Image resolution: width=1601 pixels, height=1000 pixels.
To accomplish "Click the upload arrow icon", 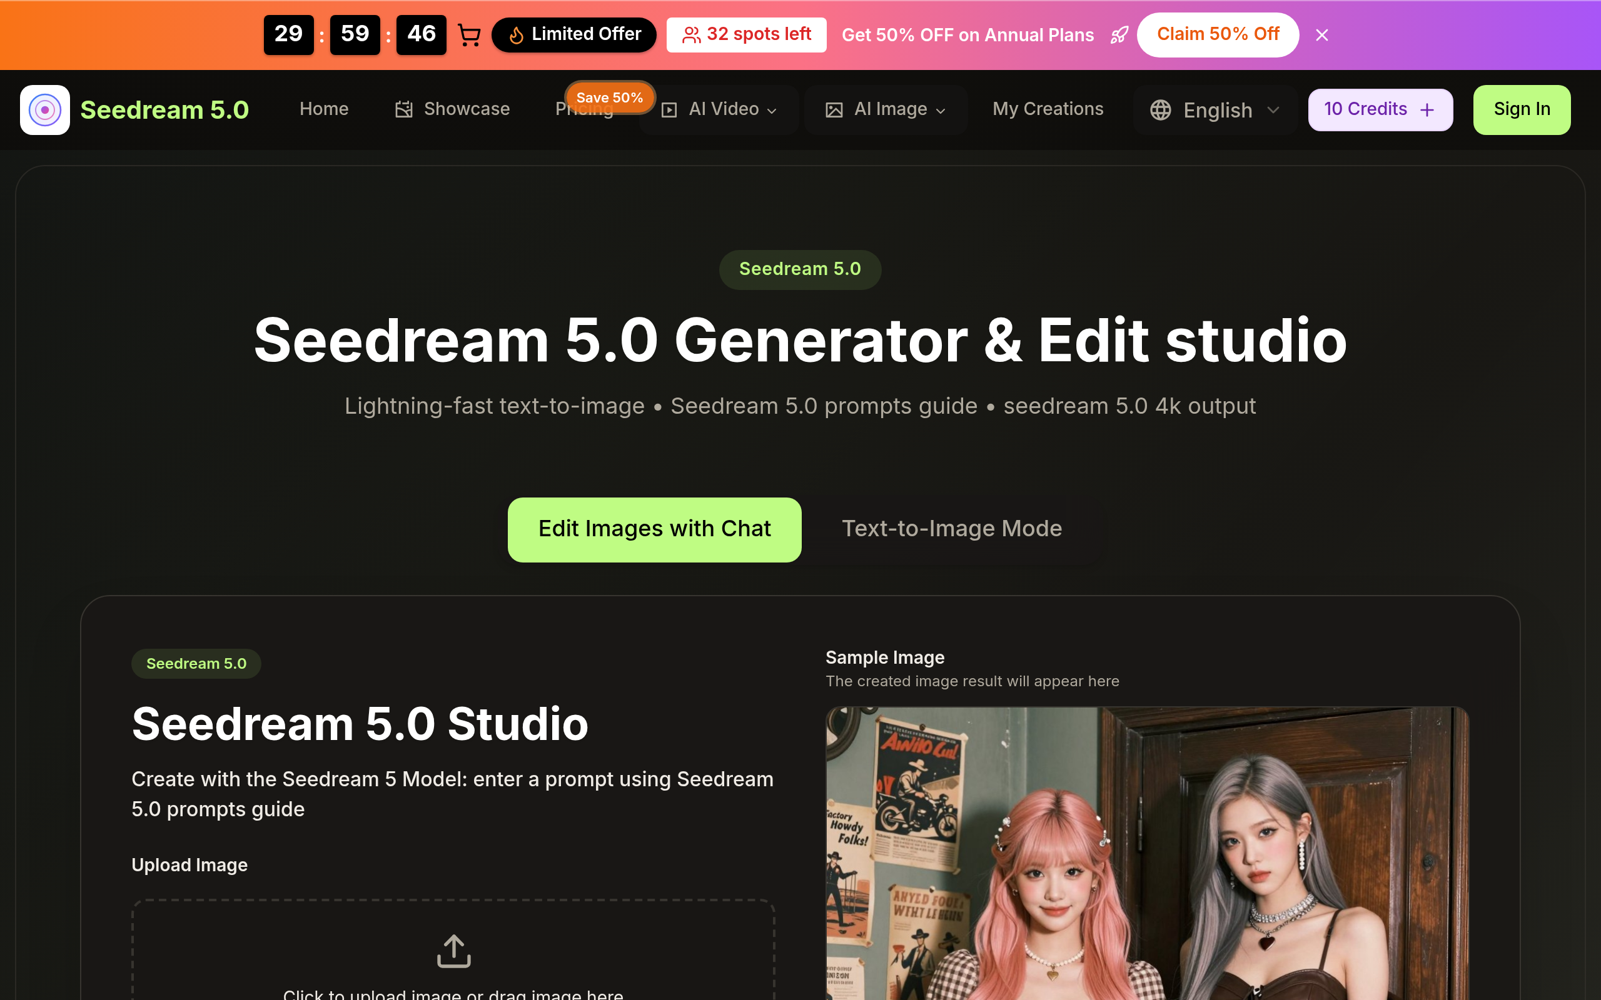I will [x=454, y=951].
